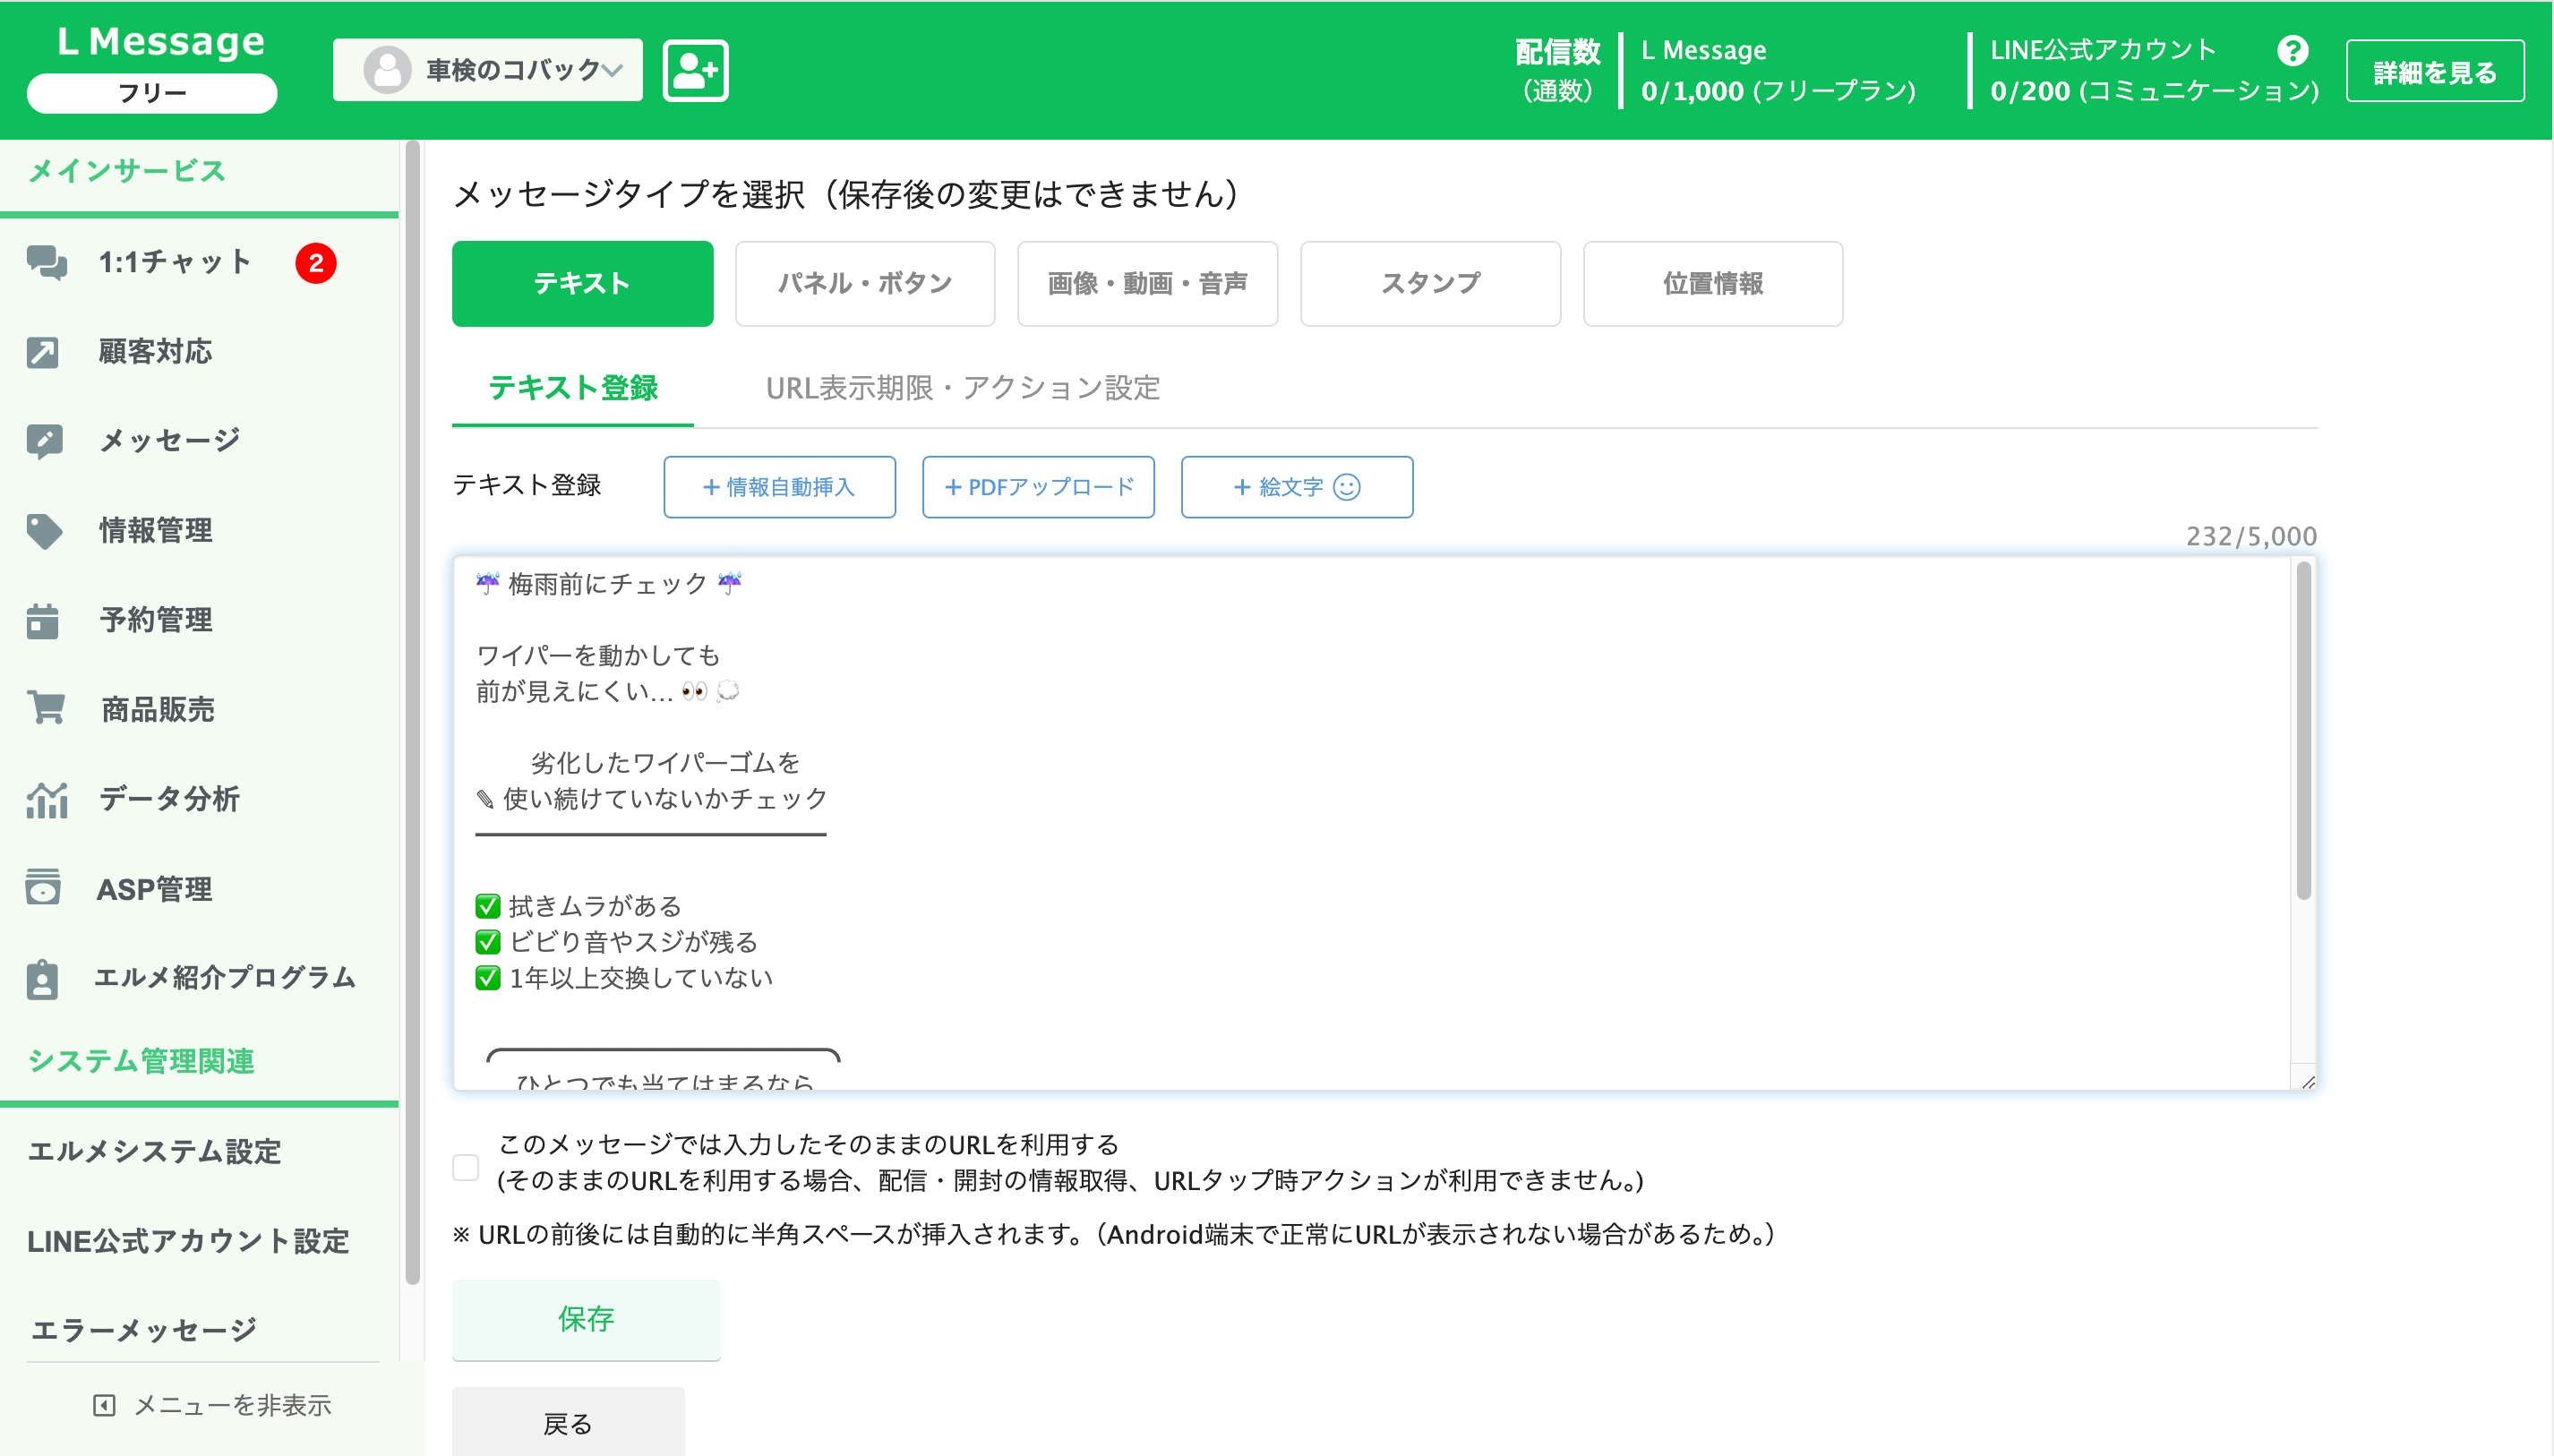Click the 0/1,000 (フリープラン) count

pos(1778,91)
